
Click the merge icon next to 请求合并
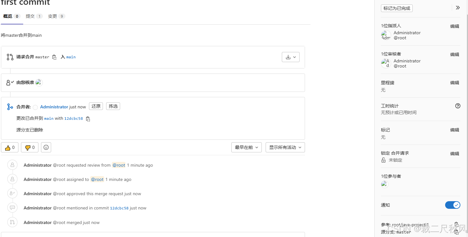point(10,57)
